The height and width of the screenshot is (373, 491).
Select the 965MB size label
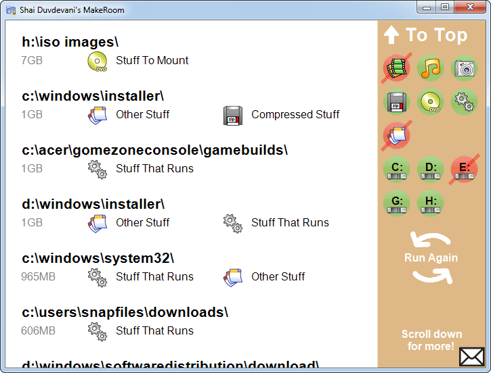point(38,276)
